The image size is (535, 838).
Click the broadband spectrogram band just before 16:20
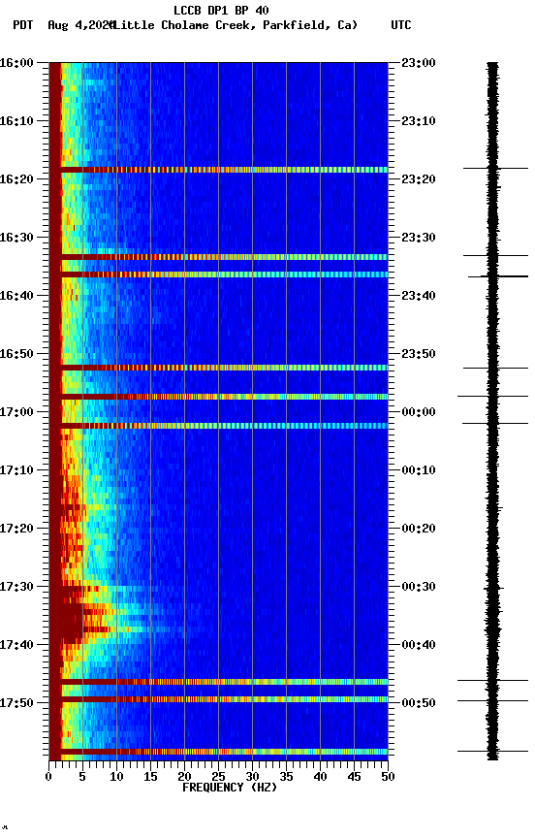(x=218, y=170)
